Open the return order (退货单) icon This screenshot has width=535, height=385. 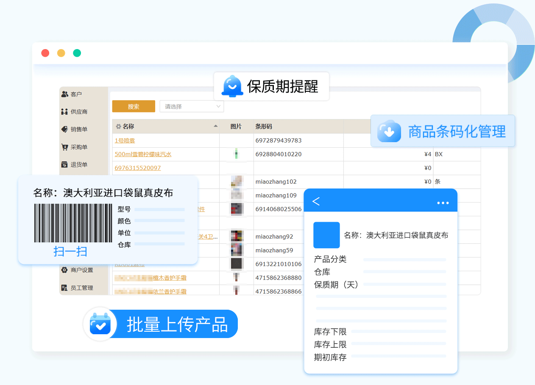[x=64, y=165]
